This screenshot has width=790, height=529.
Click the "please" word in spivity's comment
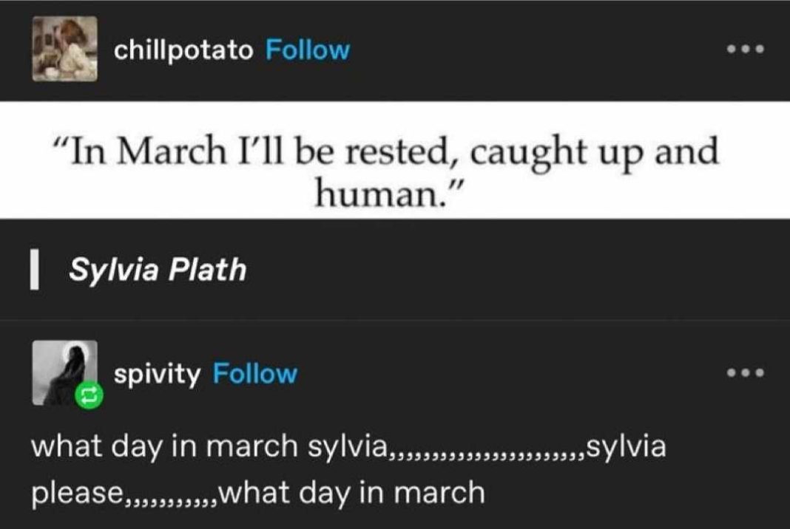pyautogui.click(x=77, y=493)
